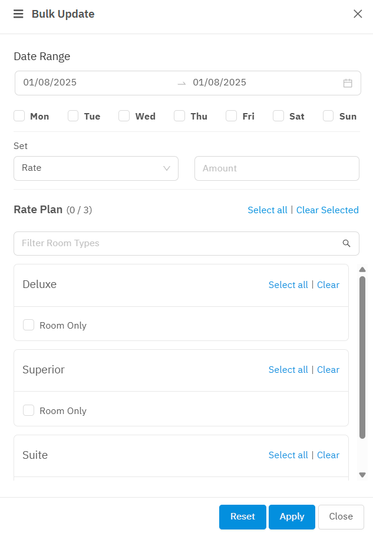Select all Rate Plans link

click(268, 210)
